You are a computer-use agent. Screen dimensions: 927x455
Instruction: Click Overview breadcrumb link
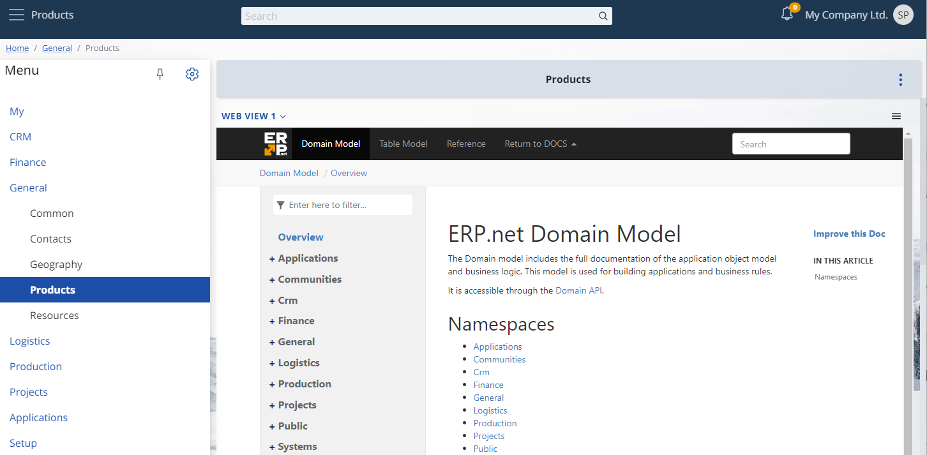pos(349,173)
